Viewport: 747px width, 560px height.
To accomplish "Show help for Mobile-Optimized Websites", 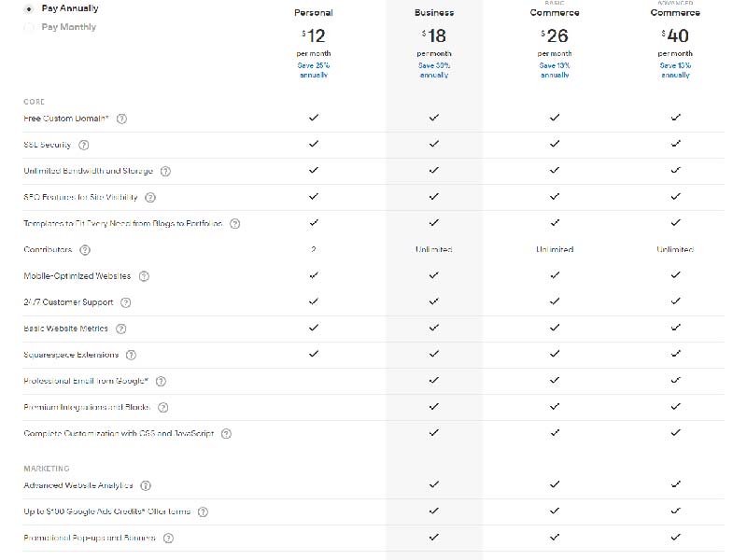I will [144, 276].
